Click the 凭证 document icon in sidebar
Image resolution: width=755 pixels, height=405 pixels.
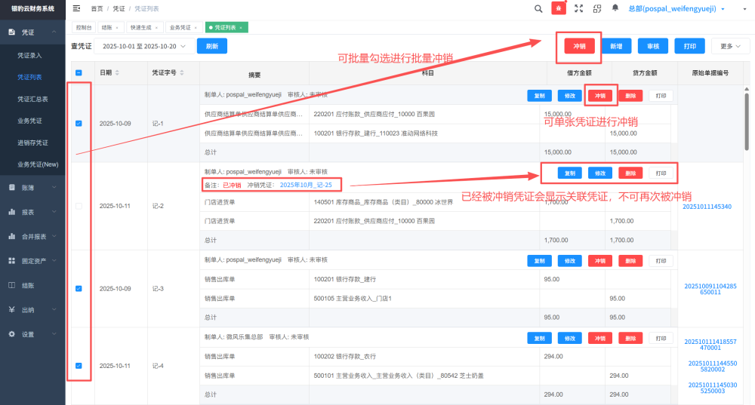click(x=11, y=32)
